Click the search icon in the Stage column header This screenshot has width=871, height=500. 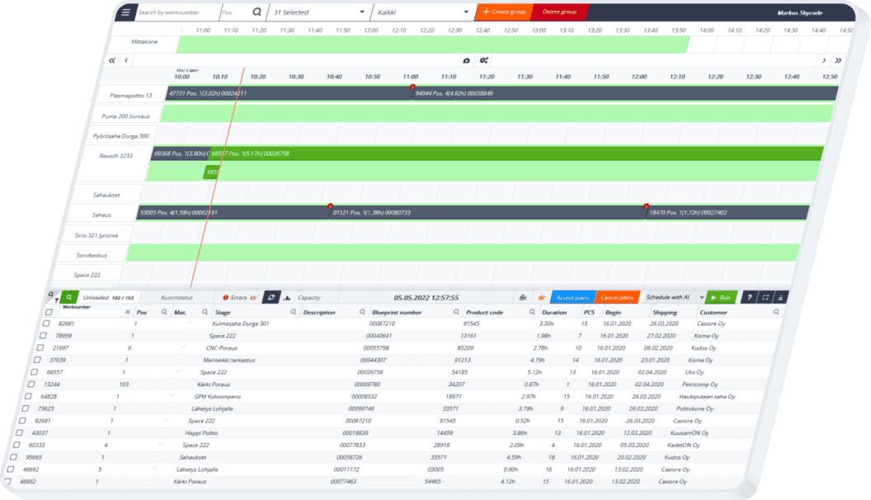(294, 312)
